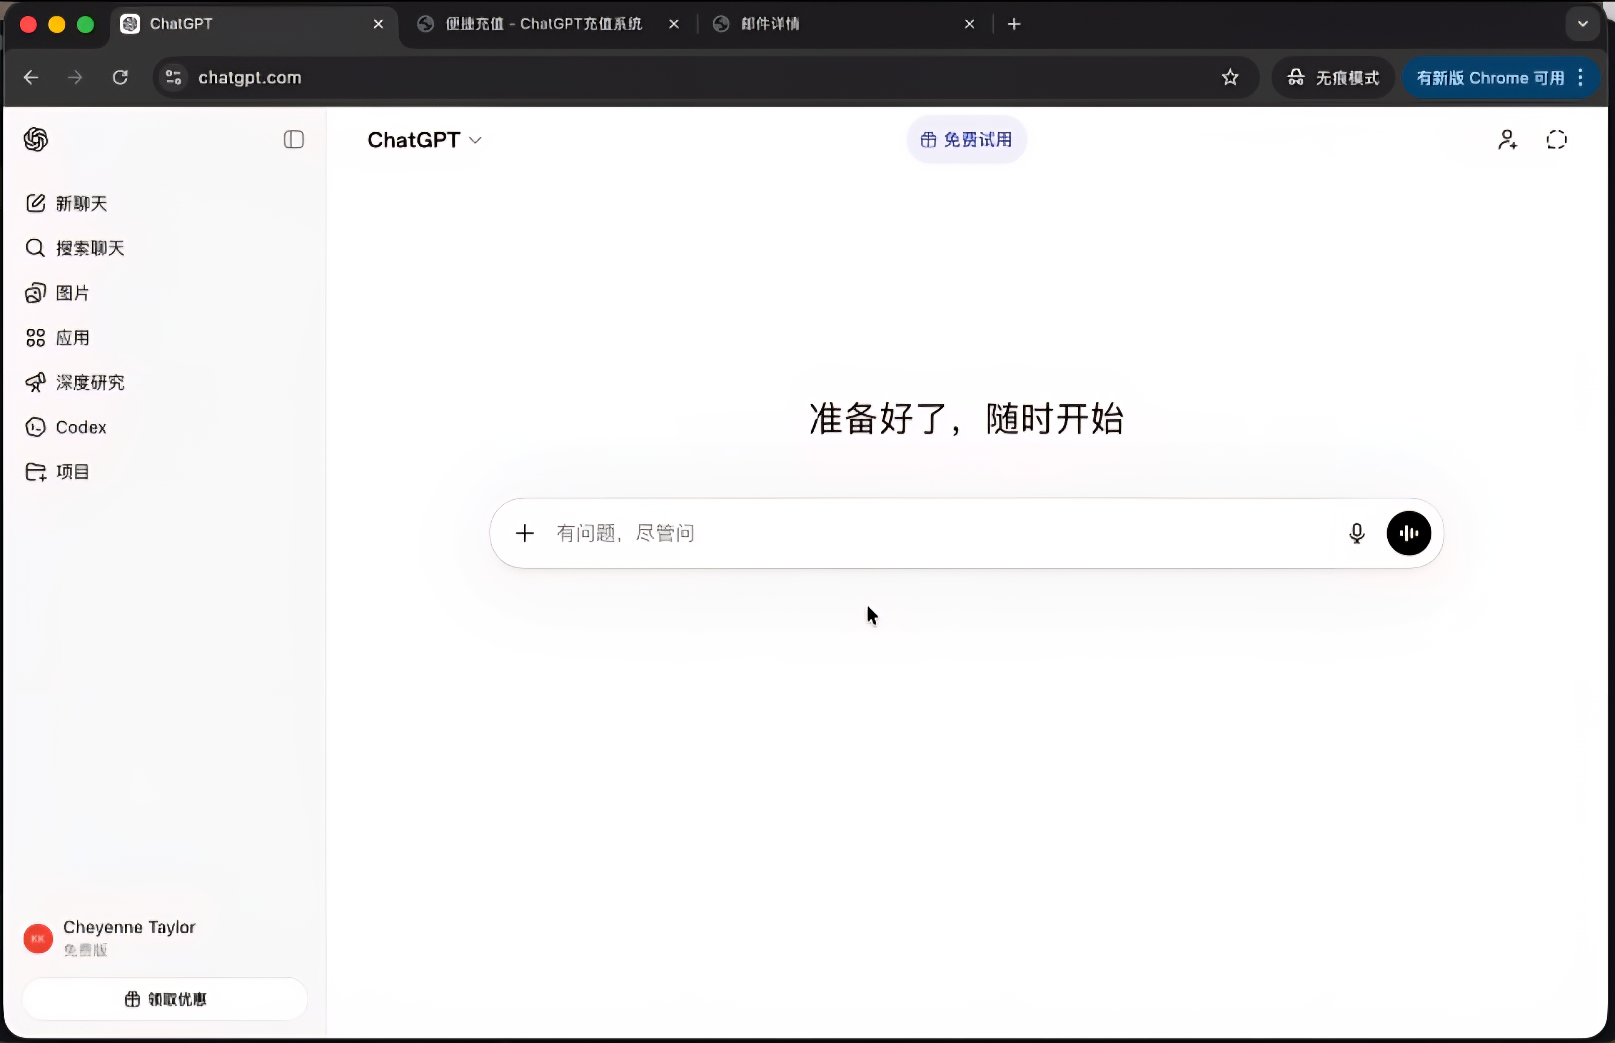Open Codex from the sidebar
Image resolution: width=1615 pixels, height=1043 pixels.
[x=81, y=427]
